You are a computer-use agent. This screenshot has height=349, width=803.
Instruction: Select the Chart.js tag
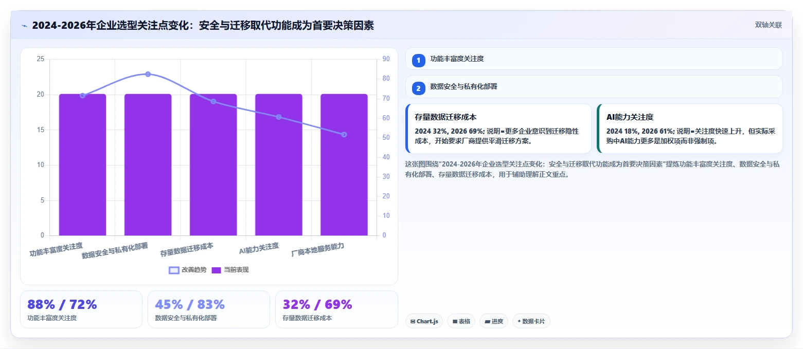(x=424, y=321)
